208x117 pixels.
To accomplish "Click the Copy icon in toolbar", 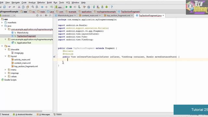I will tap(23, 7).
